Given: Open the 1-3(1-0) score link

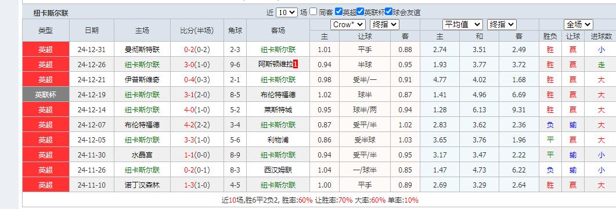Looking at the screenshot, I should click(197, 185).
